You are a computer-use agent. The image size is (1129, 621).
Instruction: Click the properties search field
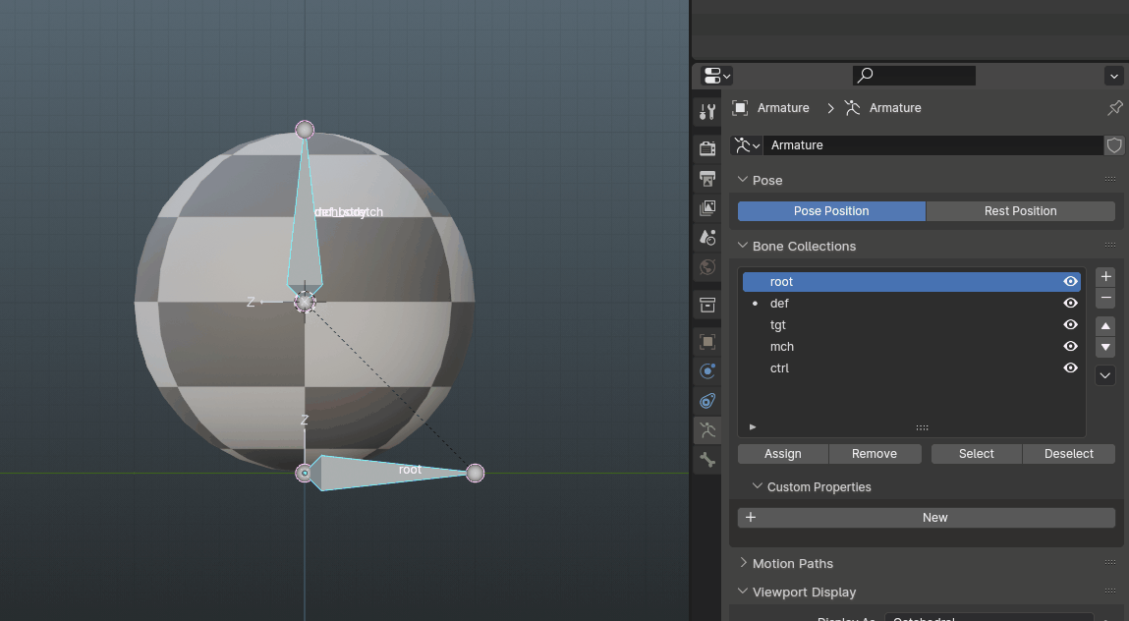[914, 76]
